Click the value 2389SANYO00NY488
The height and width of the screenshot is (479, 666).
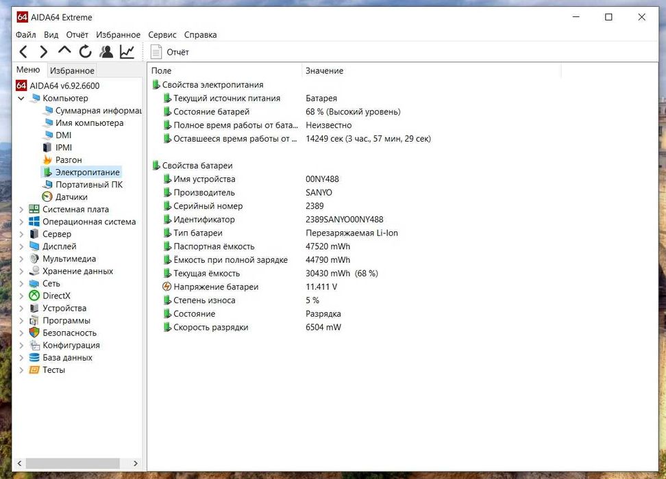click(344, 220)
